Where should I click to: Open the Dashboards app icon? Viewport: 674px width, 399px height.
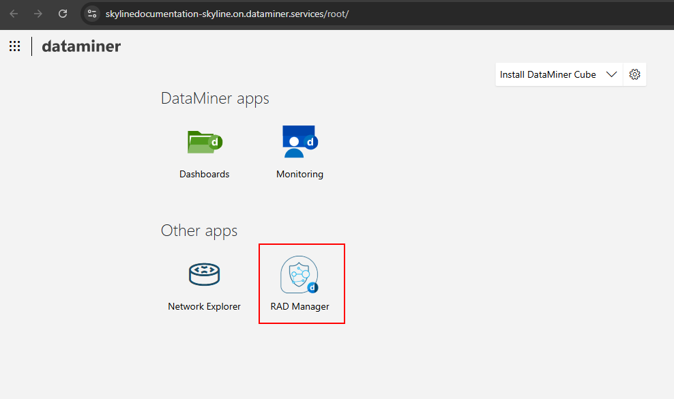(x=204, y=141)
